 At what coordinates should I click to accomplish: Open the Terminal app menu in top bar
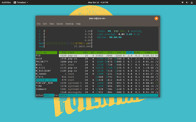click(x=21, y=2)
